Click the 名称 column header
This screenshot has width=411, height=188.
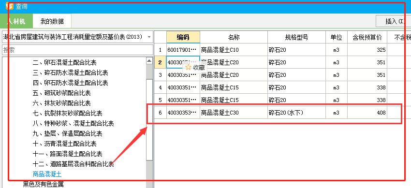click(x=234, y=37)
